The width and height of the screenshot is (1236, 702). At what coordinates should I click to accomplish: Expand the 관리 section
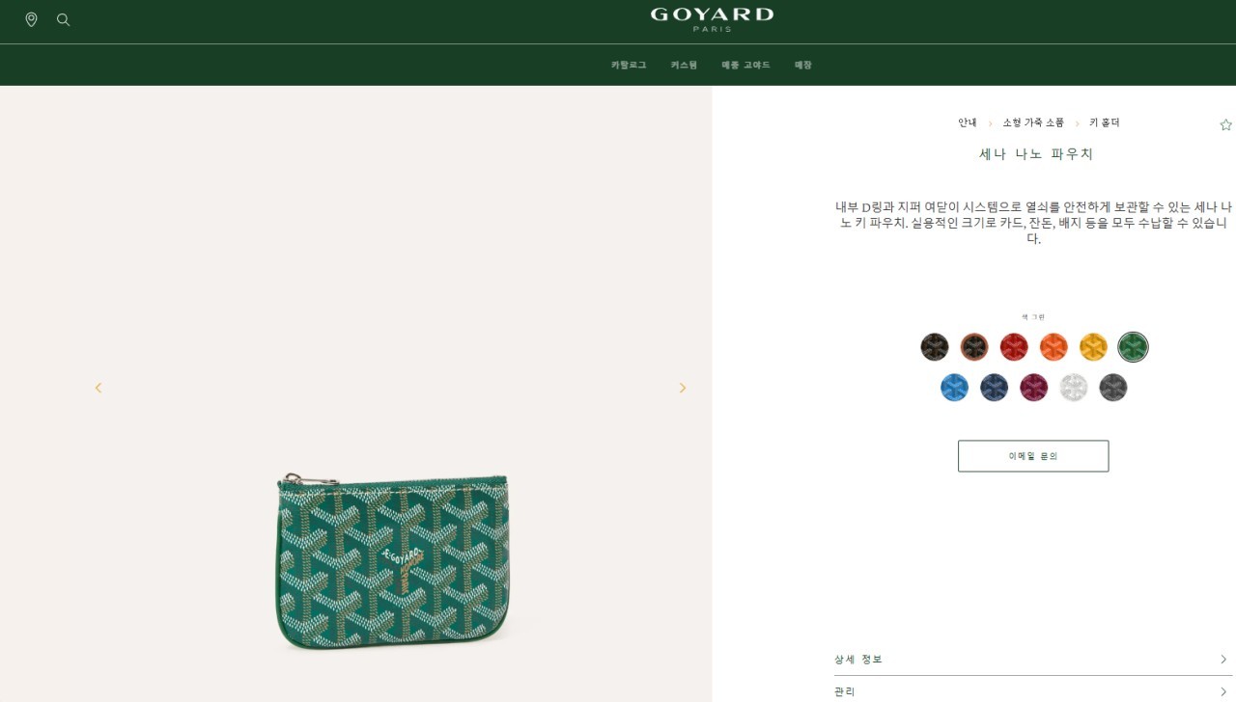1033,690
